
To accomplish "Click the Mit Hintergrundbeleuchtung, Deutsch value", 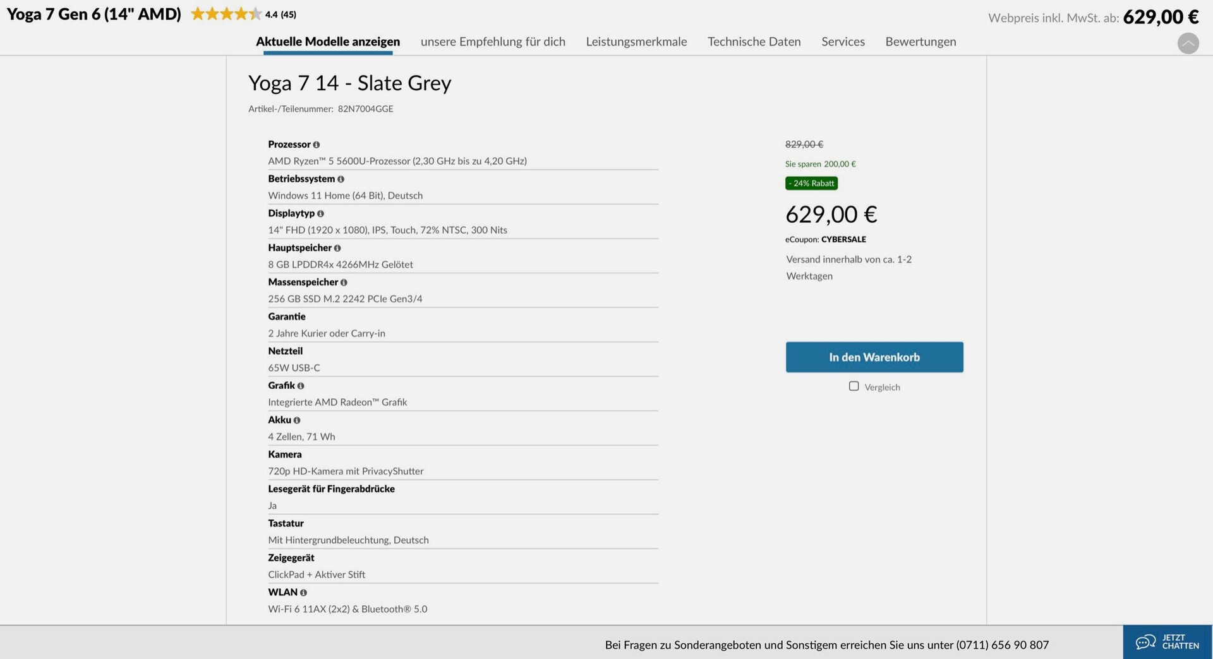I will 348,540.
